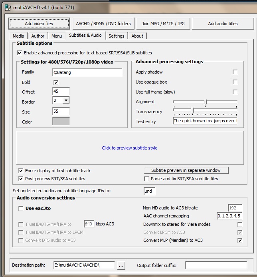Click Add audio titles button
The image size is (257, 277).
[x=223, y=24]
